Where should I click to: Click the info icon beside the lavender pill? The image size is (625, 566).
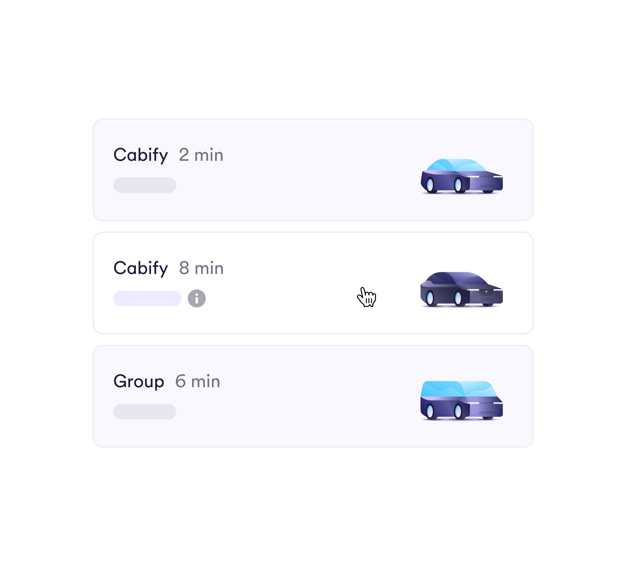point(197,298)
